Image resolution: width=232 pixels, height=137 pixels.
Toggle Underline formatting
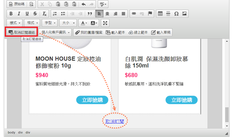[27, 14]
